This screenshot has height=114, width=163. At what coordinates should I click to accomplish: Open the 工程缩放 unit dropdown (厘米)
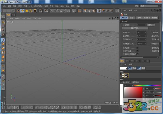coord(151,25)
